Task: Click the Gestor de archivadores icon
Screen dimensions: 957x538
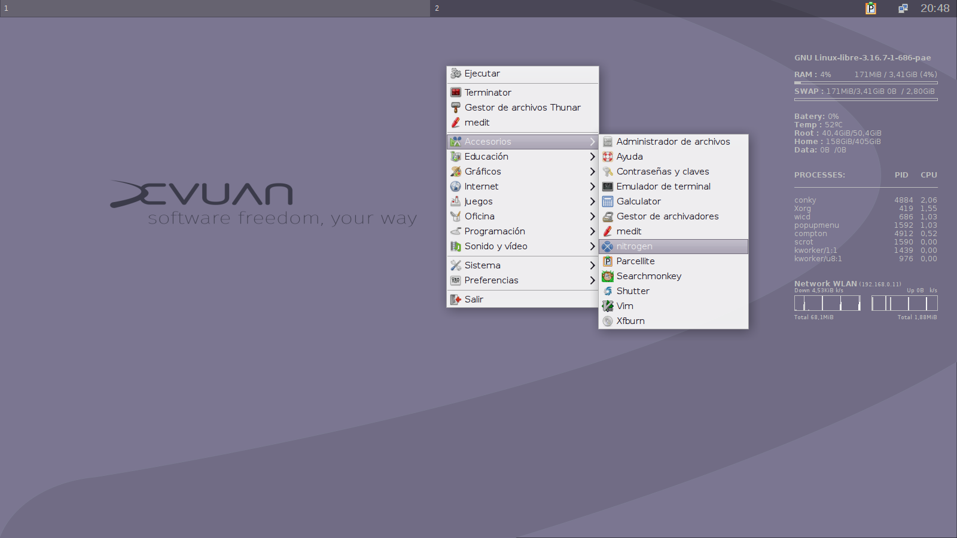Action: coord(608,216)
